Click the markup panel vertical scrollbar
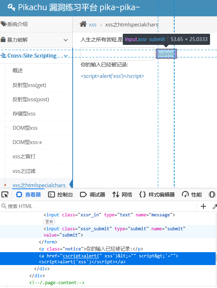Screen dimensions: 217x288 pos(216,258)
